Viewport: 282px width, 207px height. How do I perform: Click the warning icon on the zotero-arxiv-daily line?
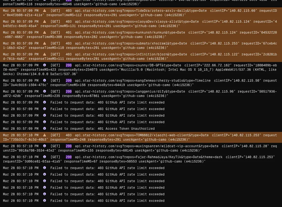(x=45, y=11)
